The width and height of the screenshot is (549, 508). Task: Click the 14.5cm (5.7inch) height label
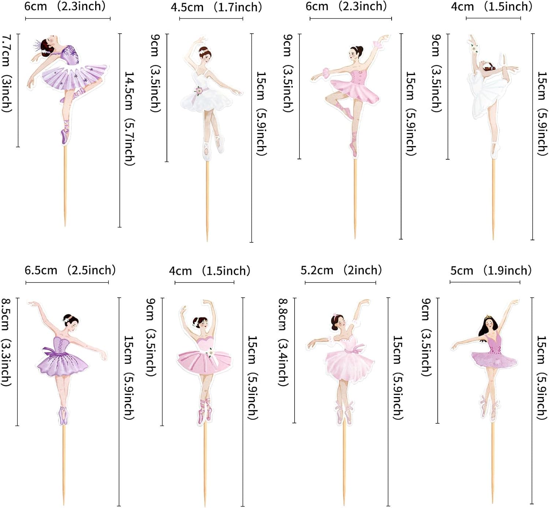(130, 118)
